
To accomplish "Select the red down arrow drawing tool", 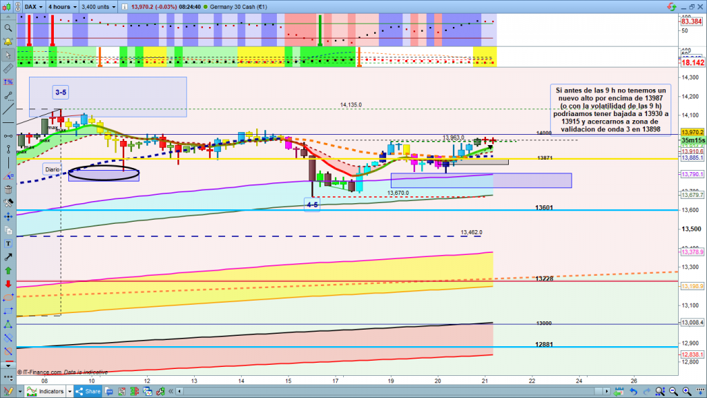I will (x=8, y=284).
